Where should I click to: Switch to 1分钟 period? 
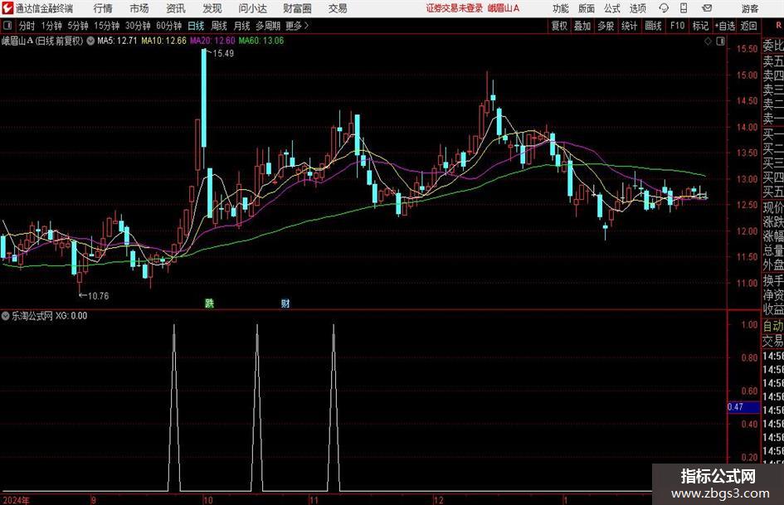coord(51,26)
